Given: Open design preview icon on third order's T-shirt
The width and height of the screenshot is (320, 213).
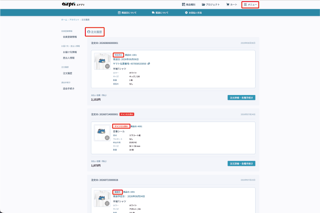Looking at the screenshot, I should (107, 203).
